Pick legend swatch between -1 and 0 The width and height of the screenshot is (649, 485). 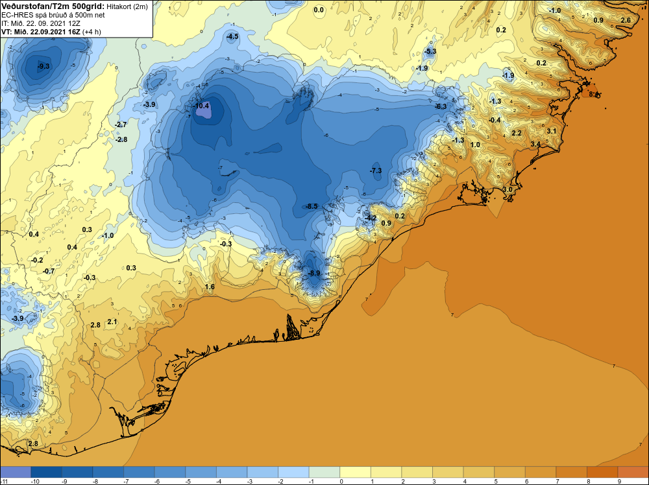pos(324,472)
